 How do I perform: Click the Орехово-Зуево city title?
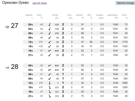[x=15, y=3]
